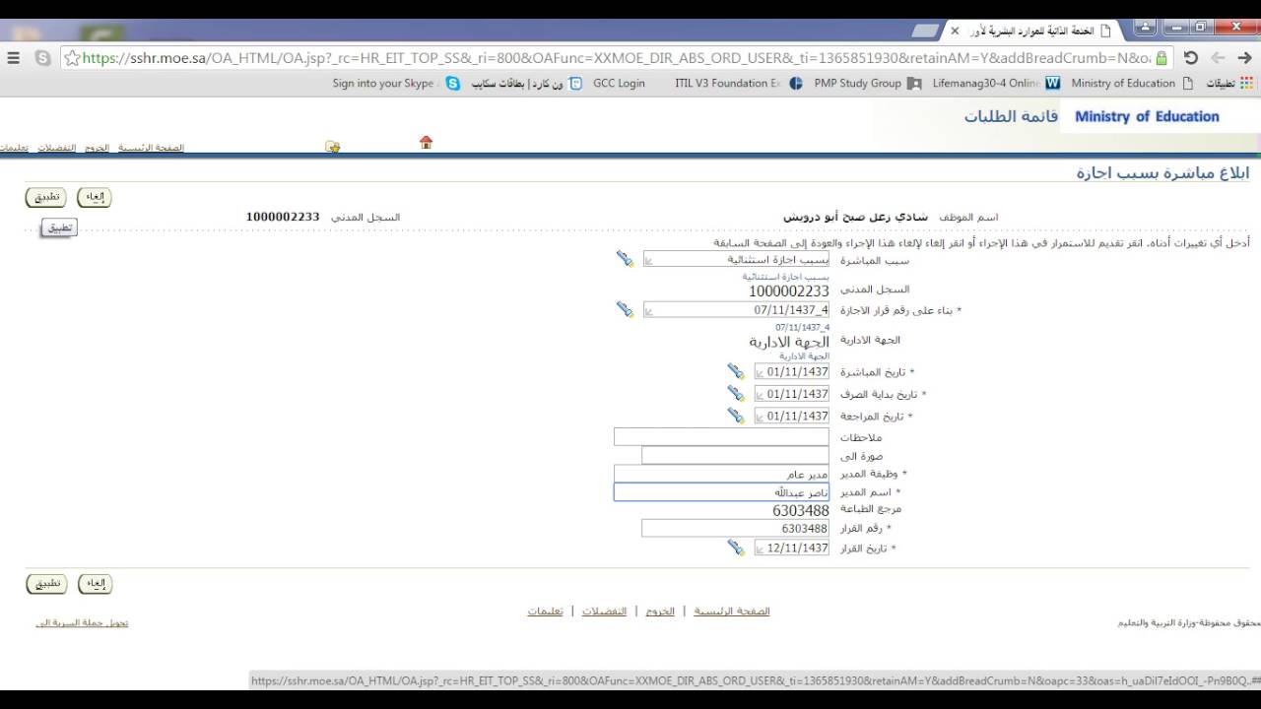Open the footer تعليمات link

point(545,612)
